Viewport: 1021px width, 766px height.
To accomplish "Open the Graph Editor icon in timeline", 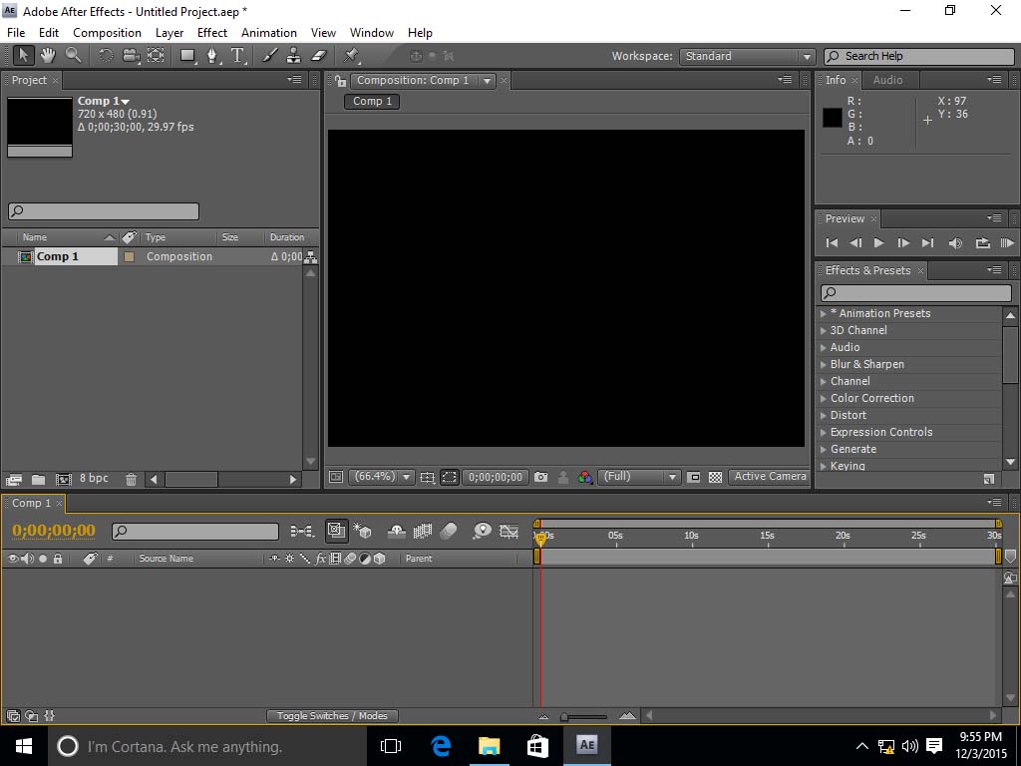I will tap(509, 532).
